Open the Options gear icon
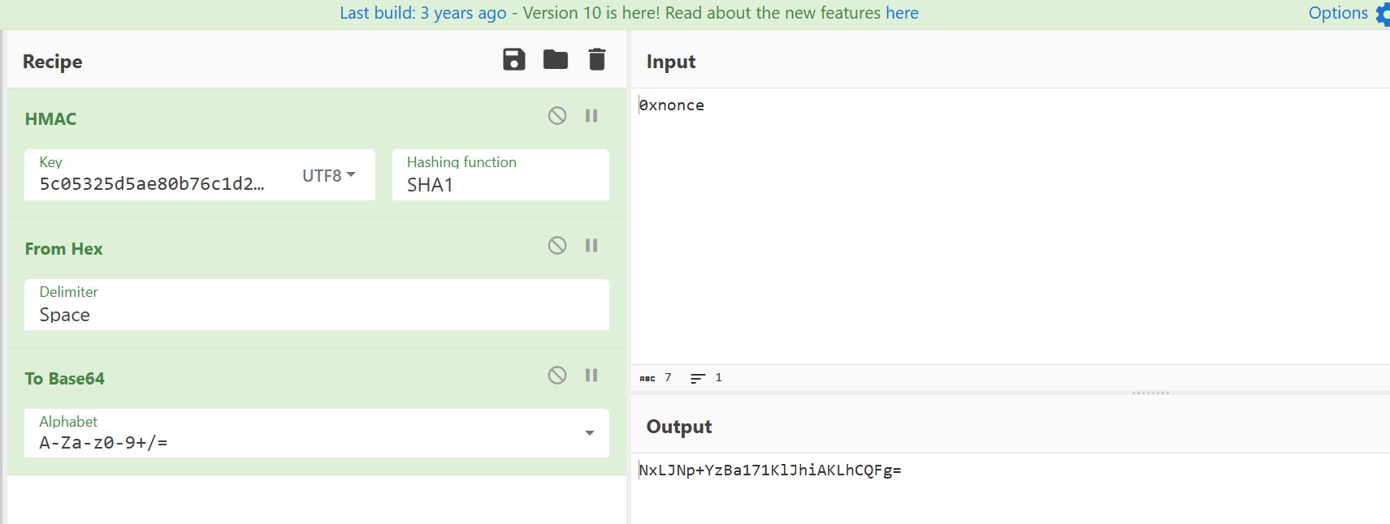The width and height of the screenshot is (1390, 524). pos(1382,15)
